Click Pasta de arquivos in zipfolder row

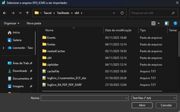point(151,65)
